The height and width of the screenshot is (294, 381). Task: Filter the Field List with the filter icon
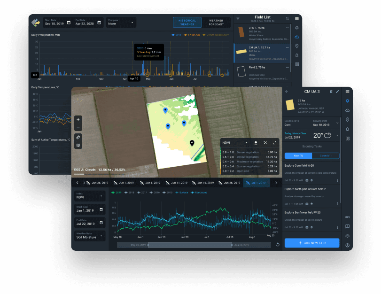[238, 19]
